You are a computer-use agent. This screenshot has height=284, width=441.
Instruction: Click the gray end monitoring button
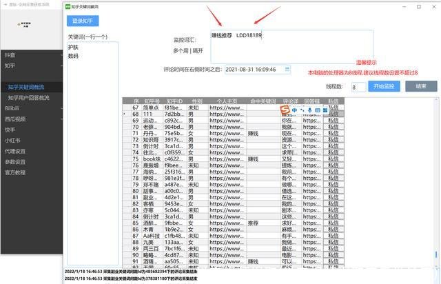tap(421, 86)
